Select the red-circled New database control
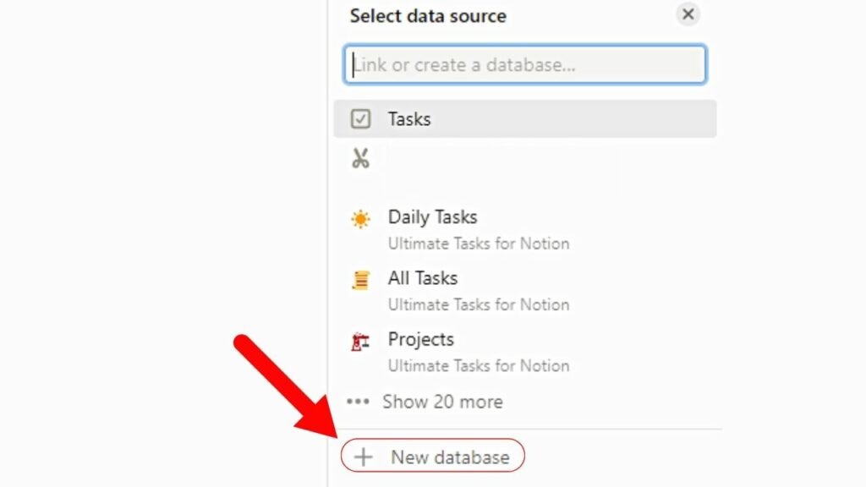This screenshot has width=866, height=487. tap(433, 457)
